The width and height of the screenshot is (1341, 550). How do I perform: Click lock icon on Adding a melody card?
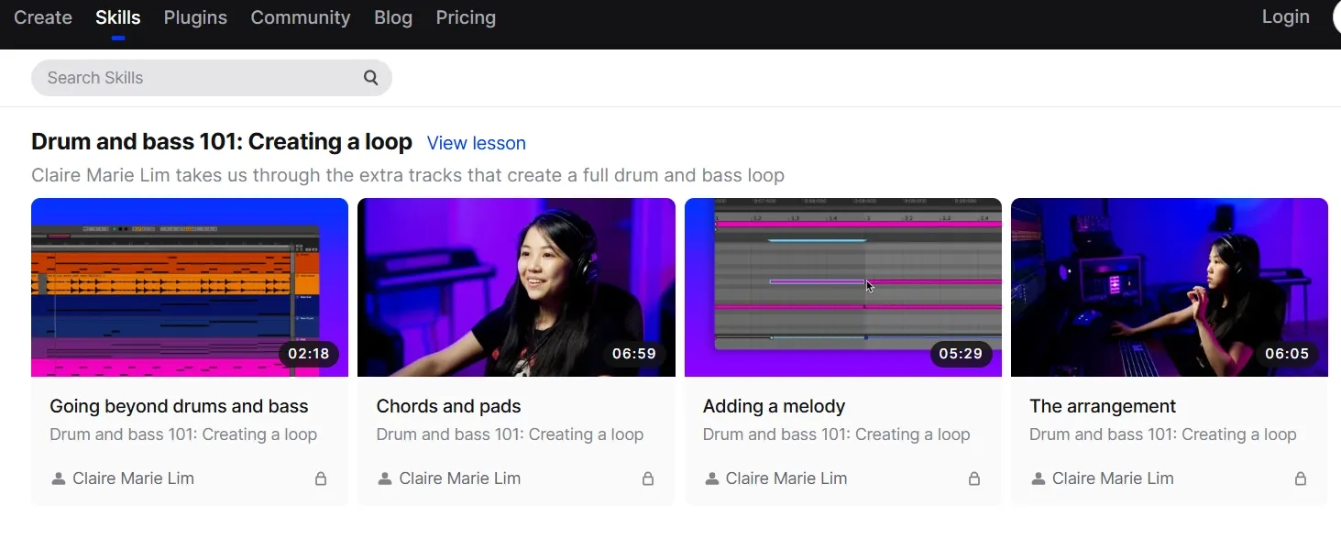pos(974,478)
